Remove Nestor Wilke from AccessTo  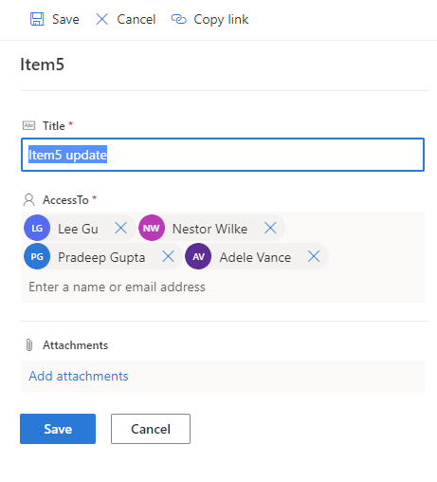(x=270, y=228)
